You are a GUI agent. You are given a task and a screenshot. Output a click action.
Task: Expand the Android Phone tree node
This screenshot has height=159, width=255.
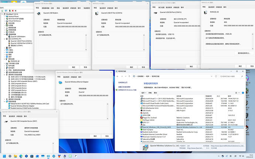click(x=4, y=16)
